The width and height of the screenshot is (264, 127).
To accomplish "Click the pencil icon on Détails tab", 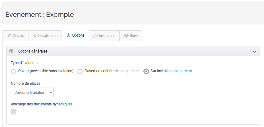I will coord(9,36).
